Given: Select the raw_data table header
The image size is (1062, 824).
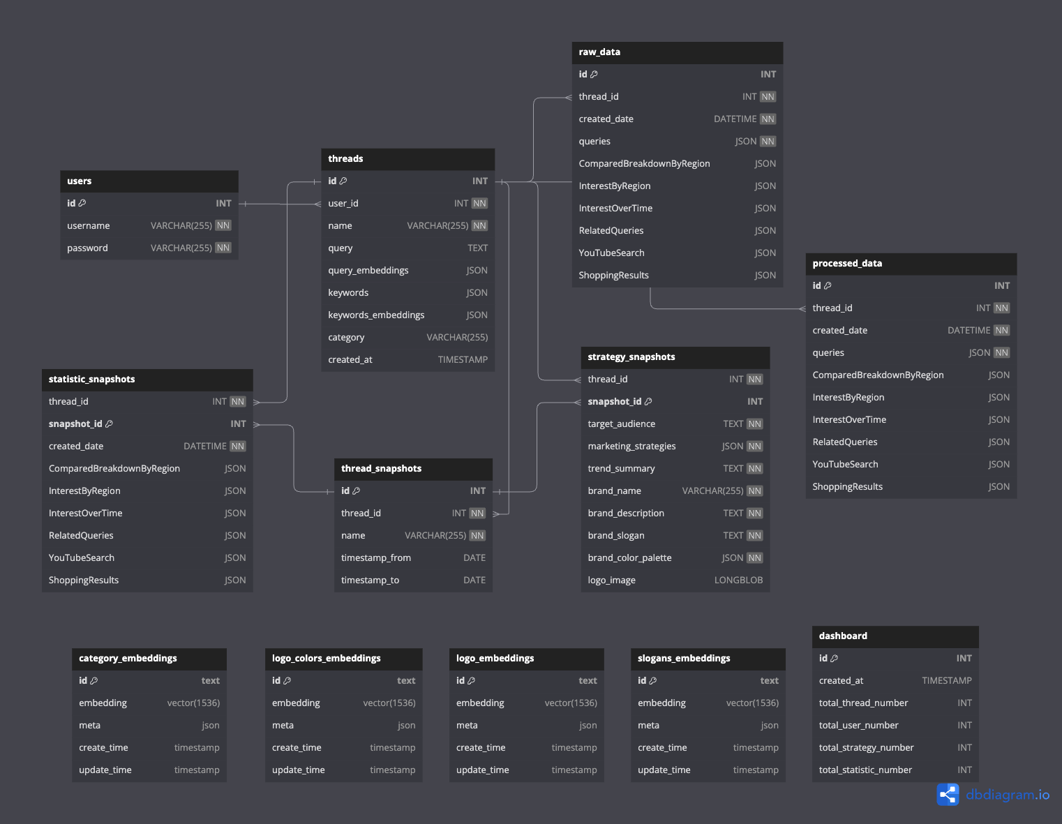Looking at the screenshot, I should [678, 52].
